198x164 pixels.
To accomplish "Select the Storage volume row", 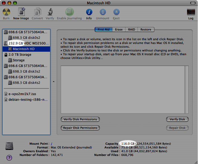I will pos(26,60).
